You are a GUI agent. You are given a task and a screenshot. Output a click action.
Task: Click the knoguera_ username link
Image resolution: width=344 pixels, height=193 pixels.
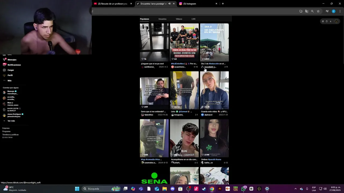179,115
